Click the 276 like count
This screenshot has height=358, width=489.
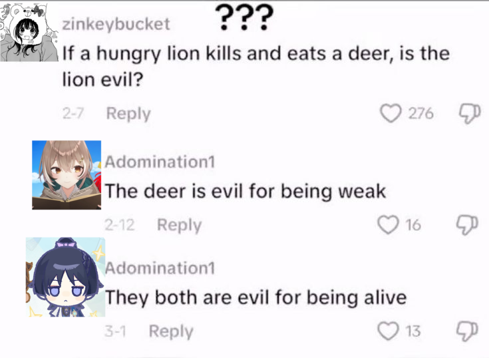420,113
